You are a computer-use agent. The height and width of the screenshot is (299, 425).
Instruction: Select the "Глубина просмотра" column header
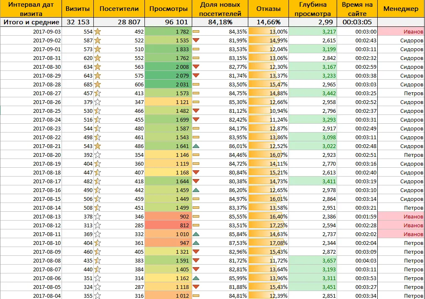click(x=313, y=9)
